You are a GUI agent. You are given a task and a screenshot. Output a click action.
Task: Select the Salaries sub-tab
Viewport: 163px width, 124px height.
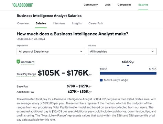[41, 23]
